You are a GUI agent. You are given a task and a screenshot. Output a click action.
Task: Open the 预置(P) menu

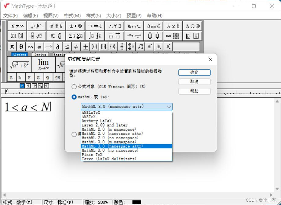(134, 16)
